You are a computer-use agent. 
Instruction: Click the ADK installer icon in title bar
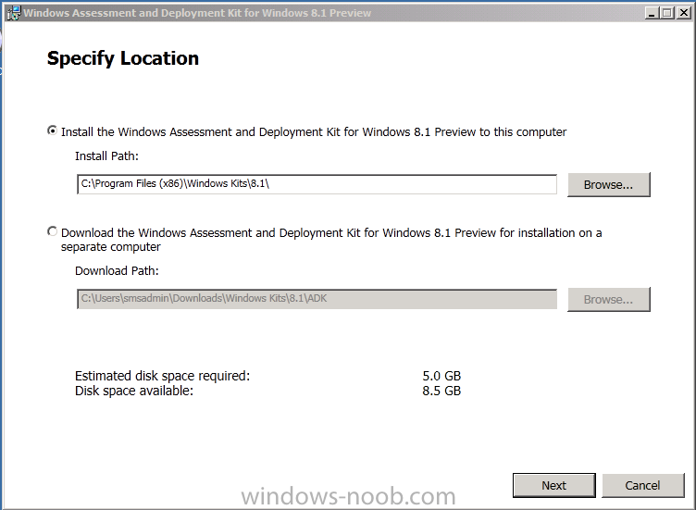click(14, 13)
